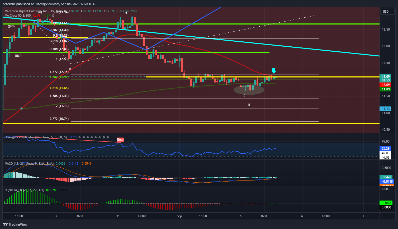This screenshot has width=398, height=229.
Task: Click the cyan down arrow marker on chart
Action: click(274, 71)
